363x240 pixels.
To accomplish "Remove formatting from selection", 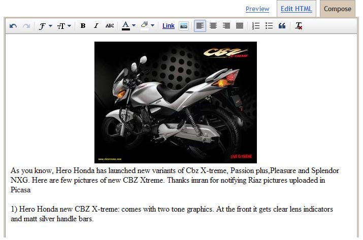I will click(299, 26).
